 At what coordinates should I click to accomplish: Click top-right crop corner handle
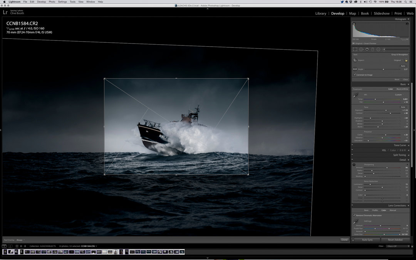(x=248, y=79)
